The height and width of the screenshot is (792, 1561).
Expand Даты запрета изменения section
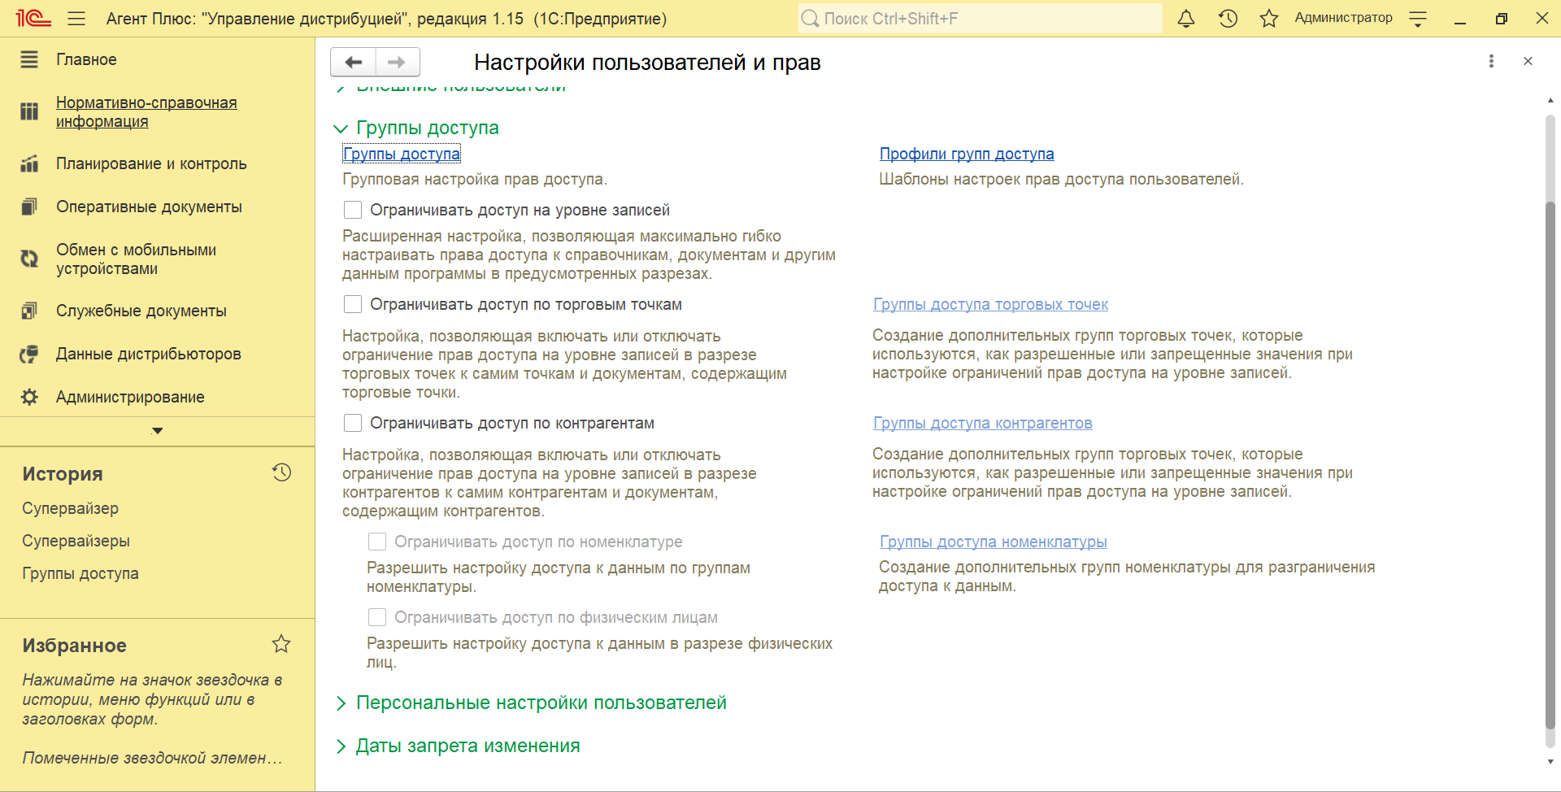pos(341,746)
